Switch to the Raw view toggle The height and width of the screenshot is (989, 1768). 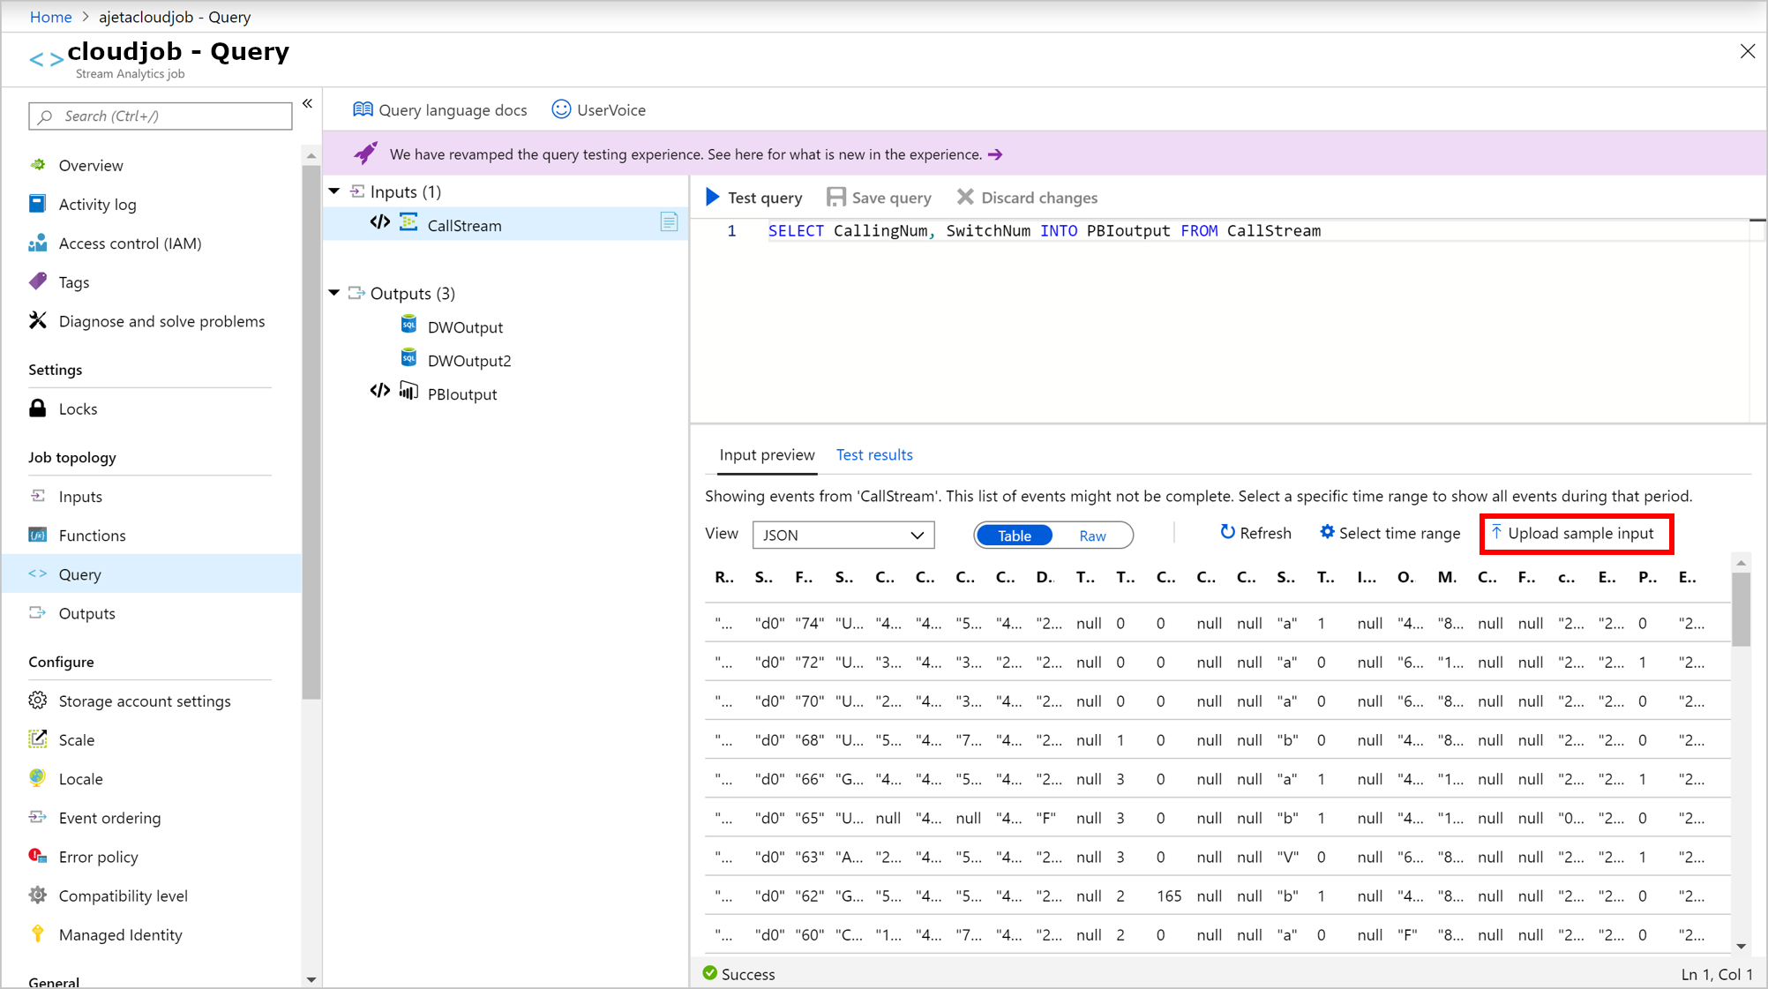[1091, 535]
